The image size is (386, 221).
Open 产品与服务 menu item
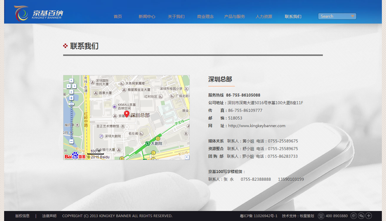click(235, 16)
